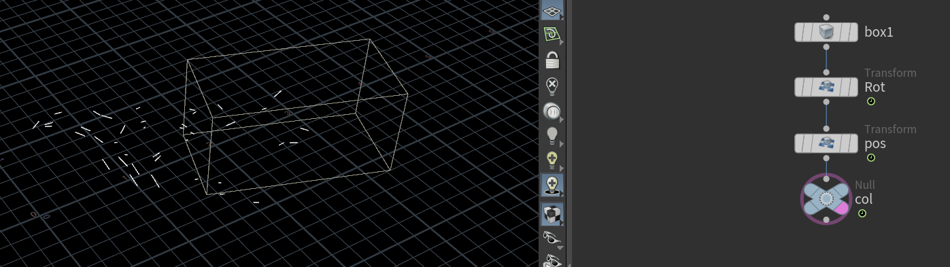The image size is (950, 267).
Task: Click the input connector above Rot node
Action: (x=826, y=72)
